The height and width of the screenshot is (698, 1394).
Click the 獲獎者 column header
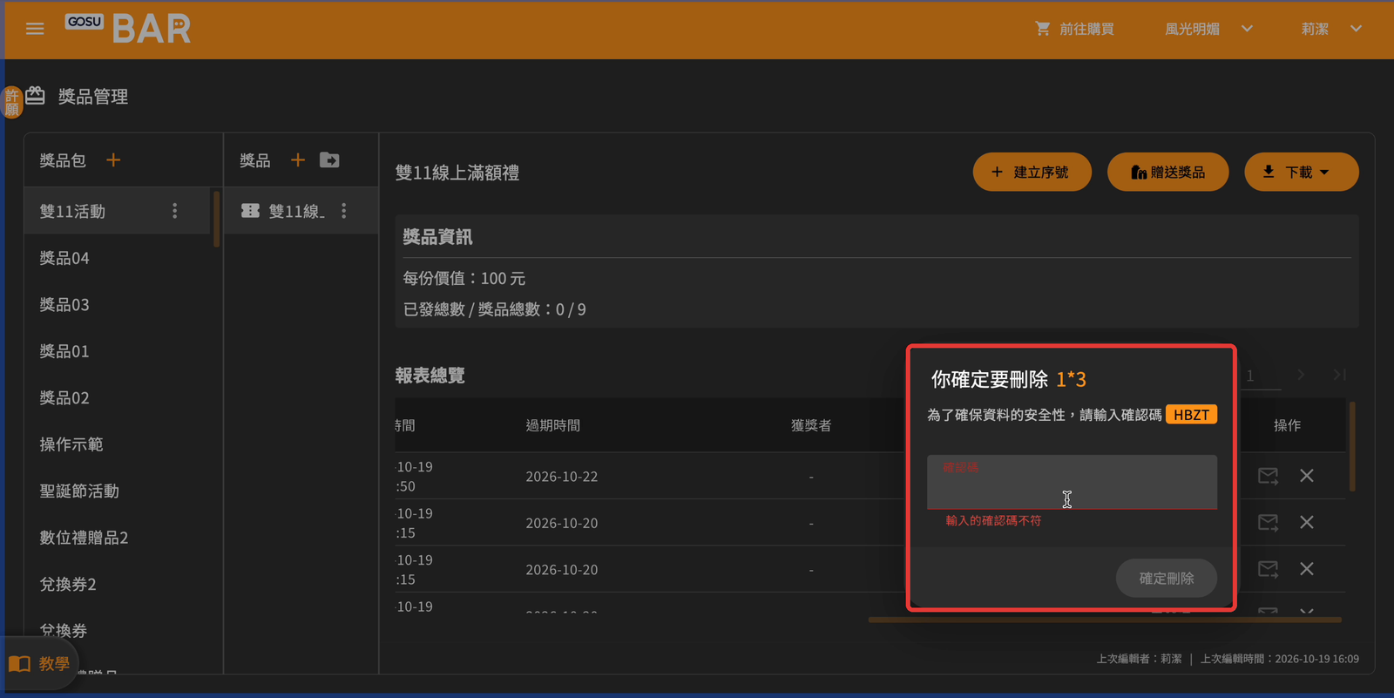811,425
